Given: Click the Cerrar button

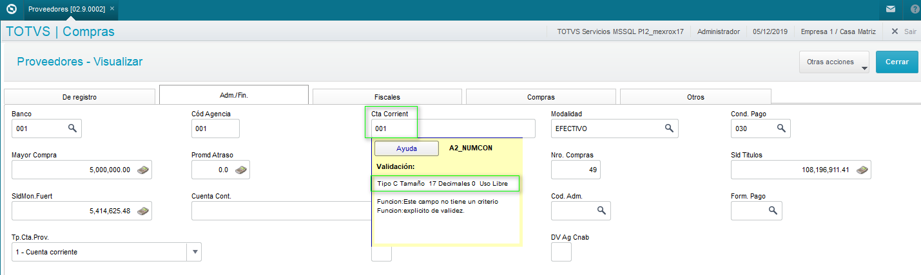Looking at the screenshot, I should (897, 62).
